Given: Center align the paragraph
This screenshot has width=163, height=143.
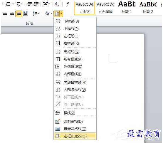Looking at the screenshot, I should 5,14.
